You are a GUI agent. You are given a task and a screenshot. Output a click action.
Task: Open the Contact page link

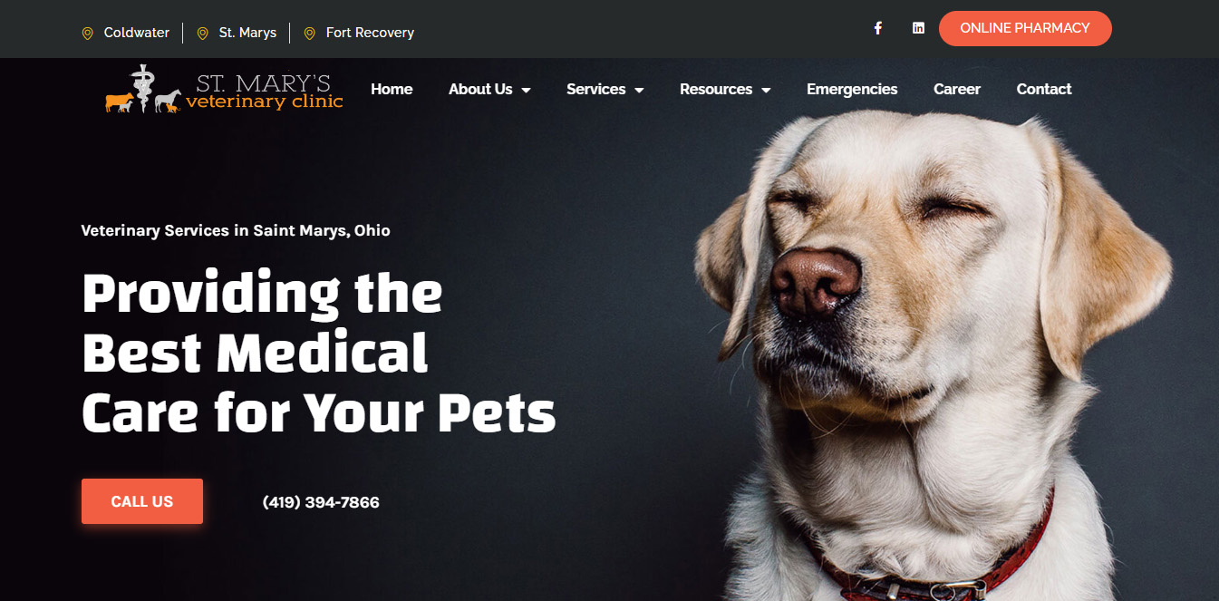(x=1044, y=89)
